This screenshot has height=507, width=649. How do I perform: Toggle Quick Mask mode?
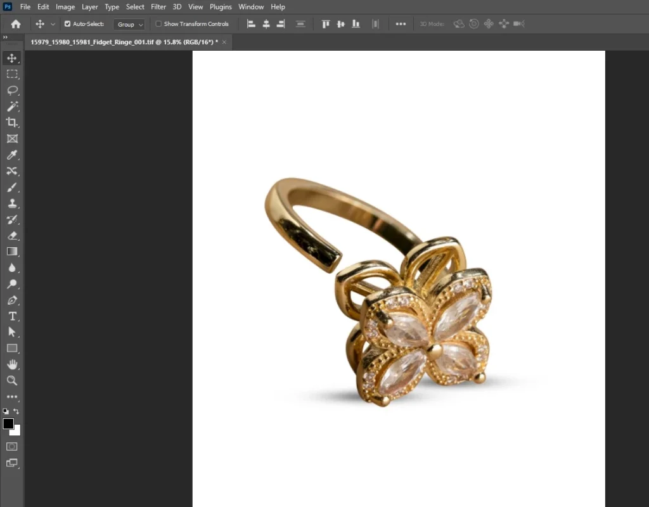click(x=12, y=446)
